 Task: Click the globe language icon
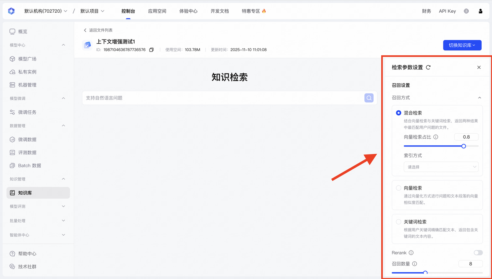coord(466,11)
